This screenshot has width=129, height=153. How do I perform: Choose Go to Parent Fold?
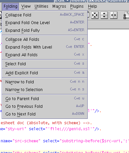pos(45,99)
